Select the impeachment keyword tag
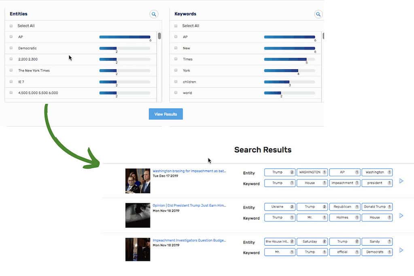Screen dimensions: 414x276 tap(344, 183)
